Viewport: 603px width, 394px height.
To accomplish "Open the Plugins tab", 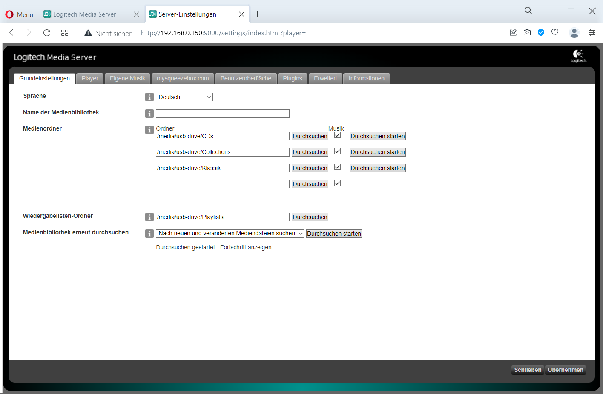I will pyautogui.click(x=293, y=79).
